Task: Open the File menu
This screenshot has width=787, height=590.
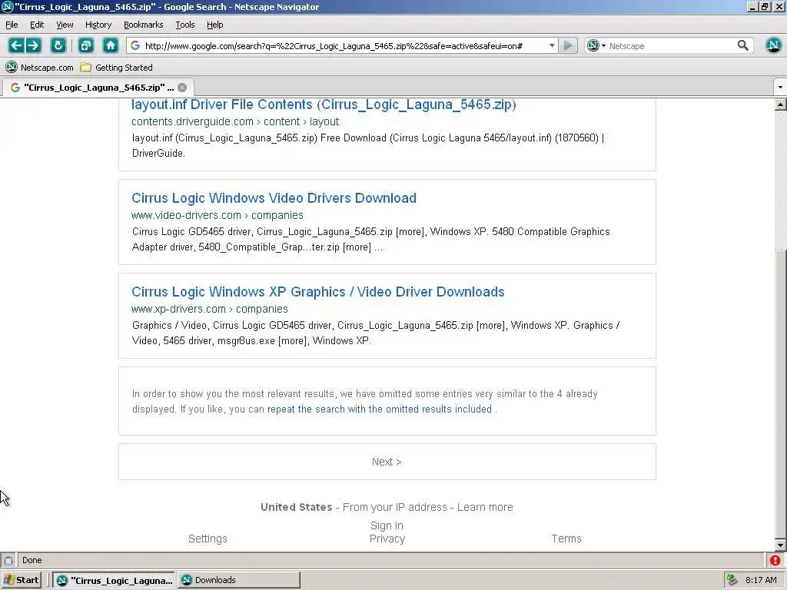Action: [x=12, y=25]
